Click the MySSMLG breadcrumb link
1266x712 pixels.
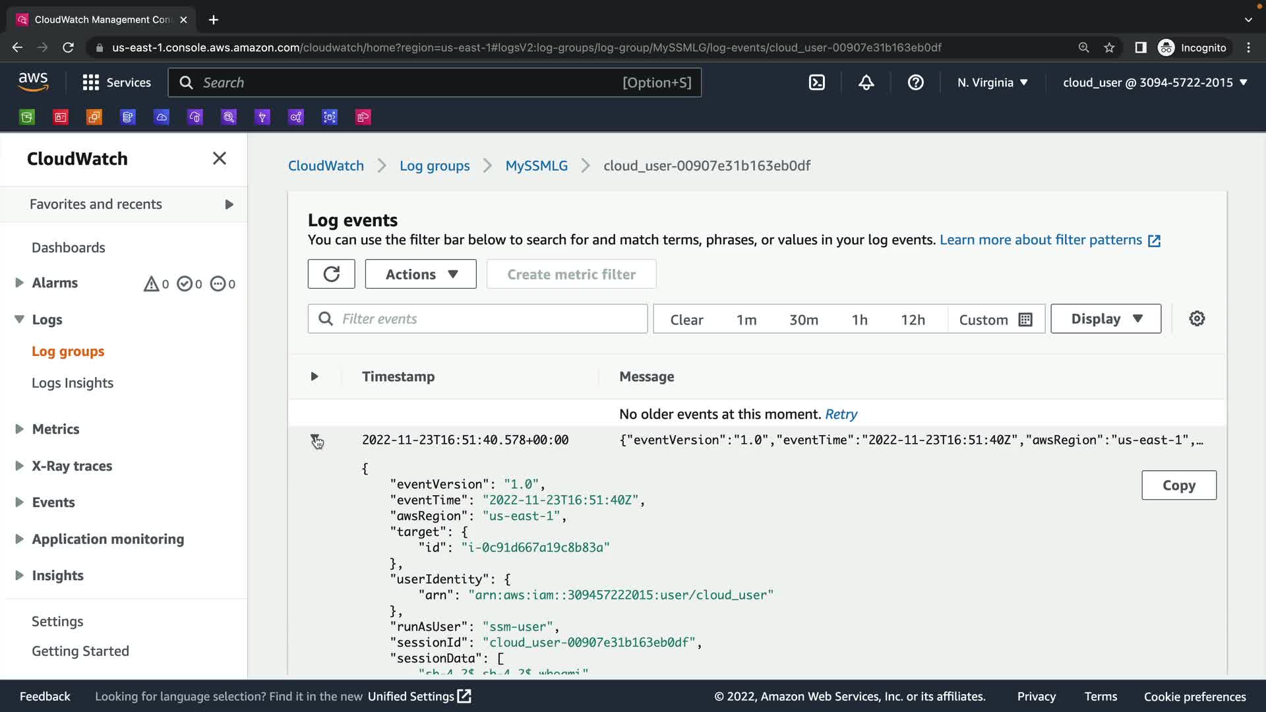[536, 165]
